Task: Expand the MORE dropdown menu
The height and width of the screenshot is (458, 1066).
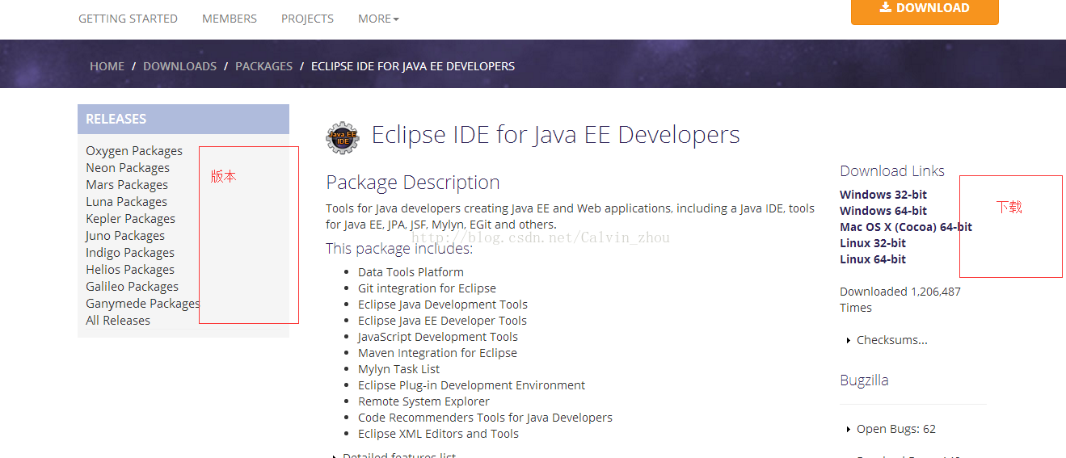Action: pos(378,18)
